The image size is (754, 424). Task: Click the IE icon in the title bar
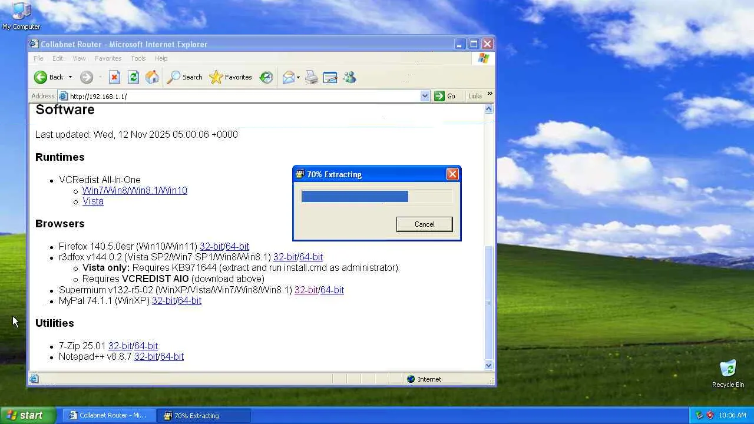tap(34, 44)
